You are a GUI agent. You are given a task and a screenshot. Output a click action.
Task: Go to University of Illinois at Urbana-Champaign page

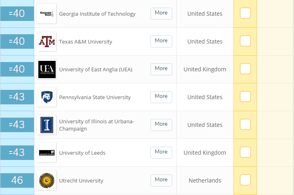(96, 125)
